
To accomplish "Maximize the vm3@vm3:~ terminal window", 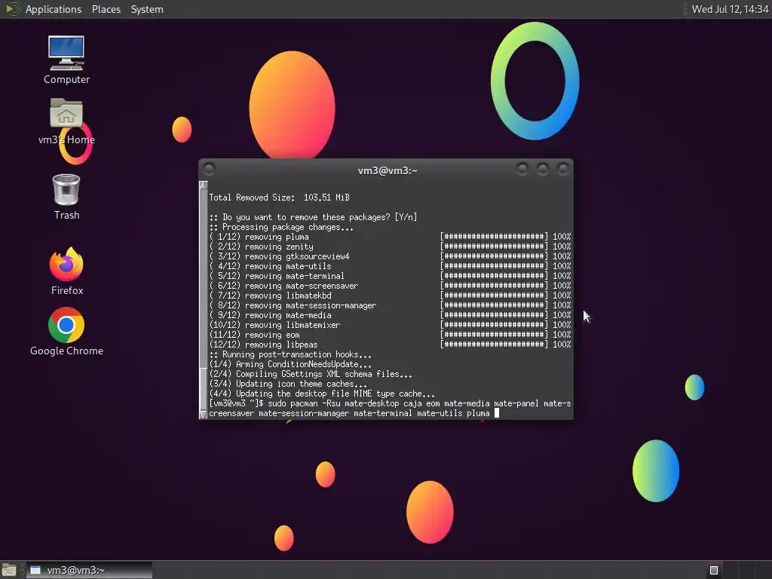I will (542, 170).
